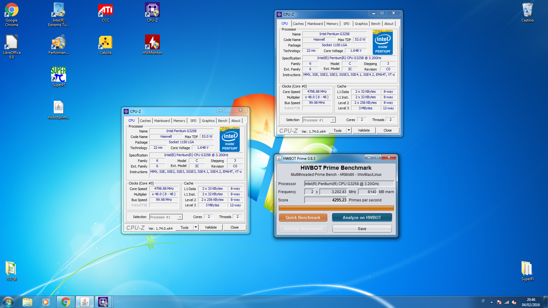Open the About tab in lower CPU-Z window

pyautogui.click(x=236, y=121)
